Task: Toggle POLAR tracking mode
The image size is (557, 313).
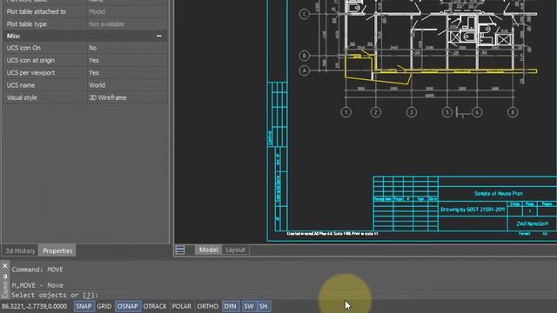Action: [182, 306]
